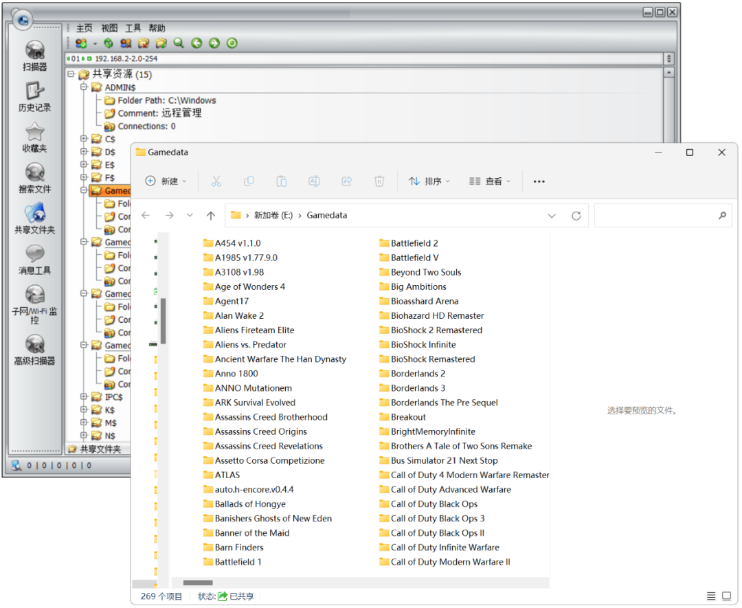Open 收藏夹 favorites star icon
The height and width of the screenshot is (608, 742).
click(34, 137)
